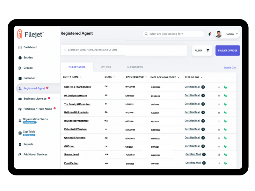Open the notification bell
This screenshot has width=255, height=191.
tap(210, 34)
